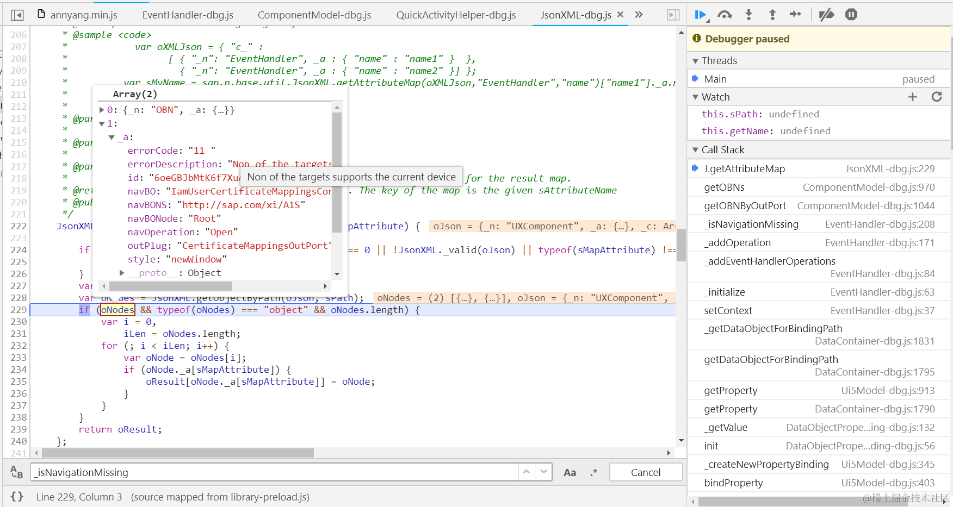
Task: Switch to ComponentModel-dbg.js tab
Action: point(314,15)
